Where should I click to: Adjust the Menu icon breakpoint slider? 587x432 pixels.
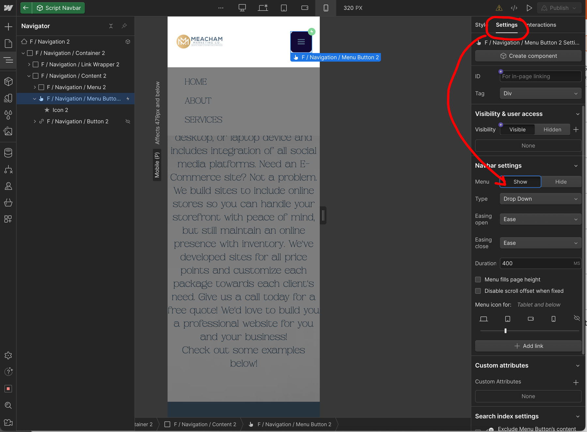[505, 330]
